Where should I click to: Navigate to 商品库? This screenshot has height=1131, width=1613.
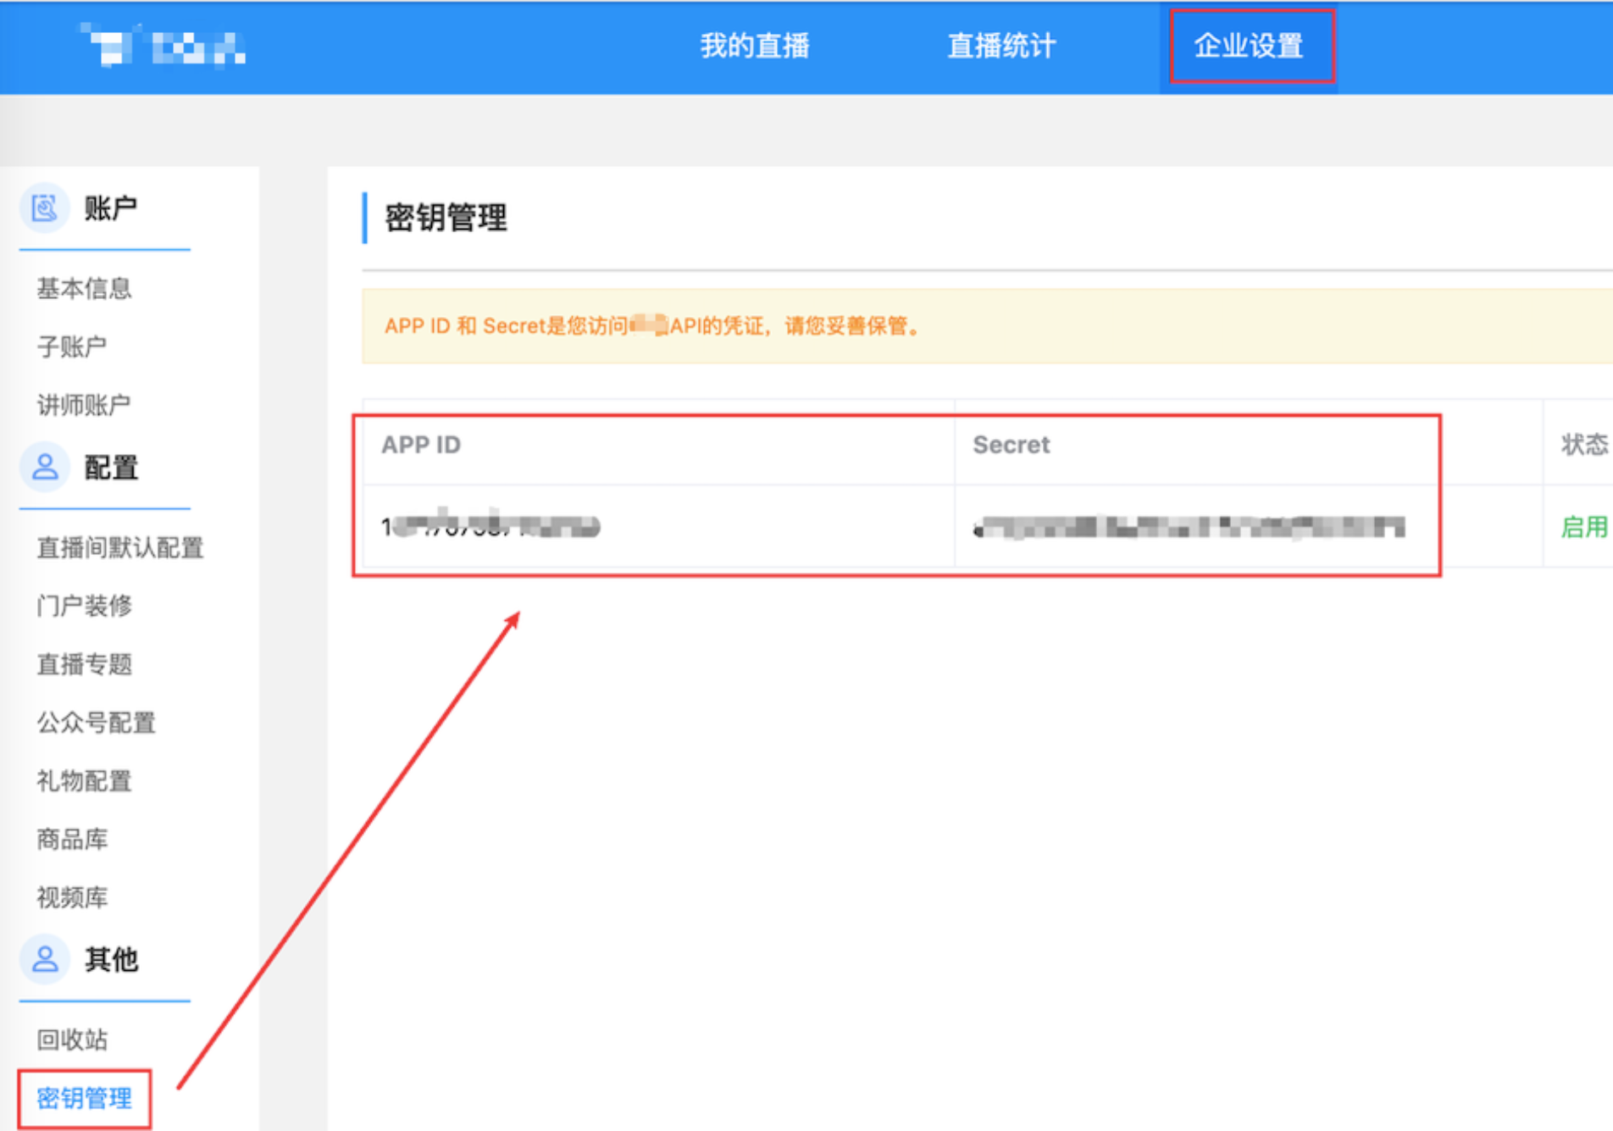[72, 840]
